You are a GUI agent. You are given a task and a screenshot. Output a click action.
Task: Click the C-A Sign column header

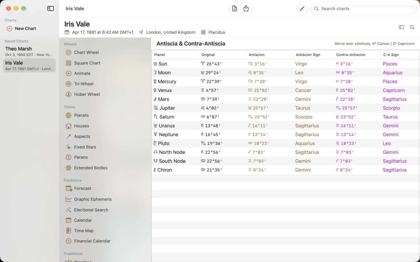coord(400,55)
